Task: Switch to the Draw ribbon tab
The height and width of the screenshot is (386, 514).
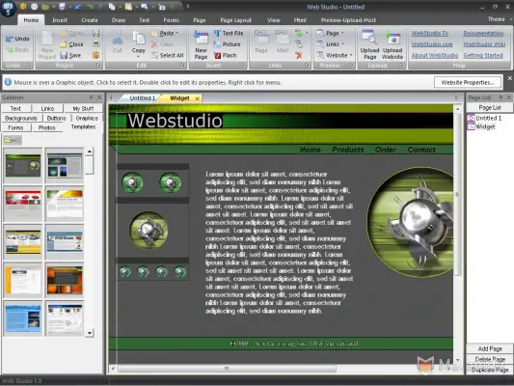Action: [x=119, y=20]
